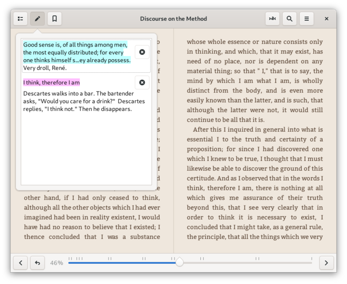The image size is (347, 284).
Task: Remove the 'I think, therefore I am' annotation
Action: coord(142,82)
